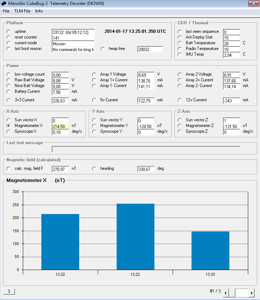Image resolution: width=260 pixels, height=300 pixels.
Task: Select the low voltage count radio button
Action: (x=9, y=75)
